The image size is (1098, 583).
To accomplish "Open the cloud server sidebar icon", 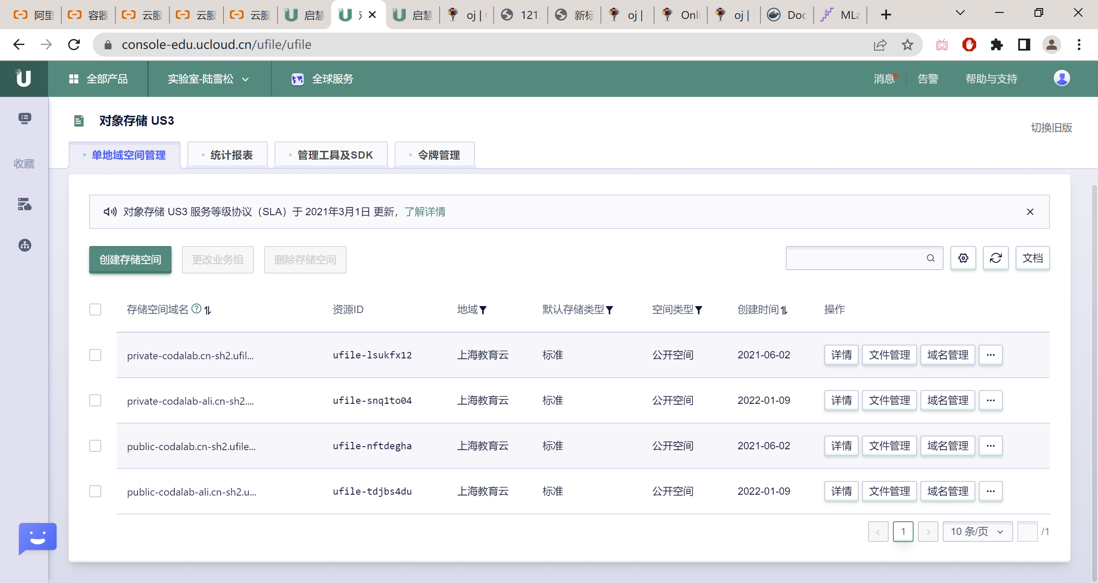I will click(x=24, y=204).
